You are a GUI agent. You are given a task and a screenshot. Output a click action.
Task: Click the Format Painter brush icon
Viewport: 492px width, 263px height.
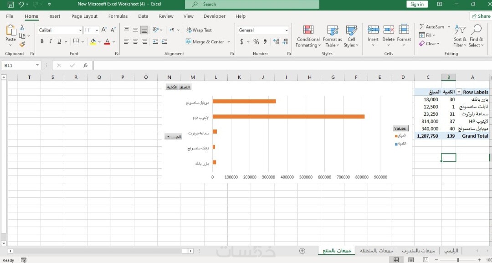click(x=22, y=45)
